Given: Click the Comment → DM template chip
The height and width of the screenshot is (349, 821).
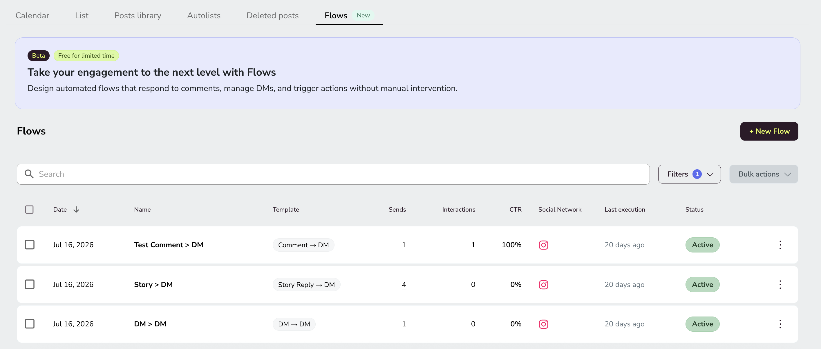Looking at the screenshot, I should pyautogui.click(x=303, y=245).
